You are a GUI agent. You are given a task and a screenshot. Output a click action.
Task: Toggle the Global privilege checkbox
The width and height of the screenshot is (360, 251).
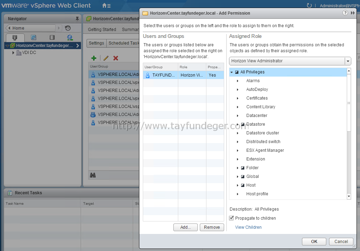point(243,177)
